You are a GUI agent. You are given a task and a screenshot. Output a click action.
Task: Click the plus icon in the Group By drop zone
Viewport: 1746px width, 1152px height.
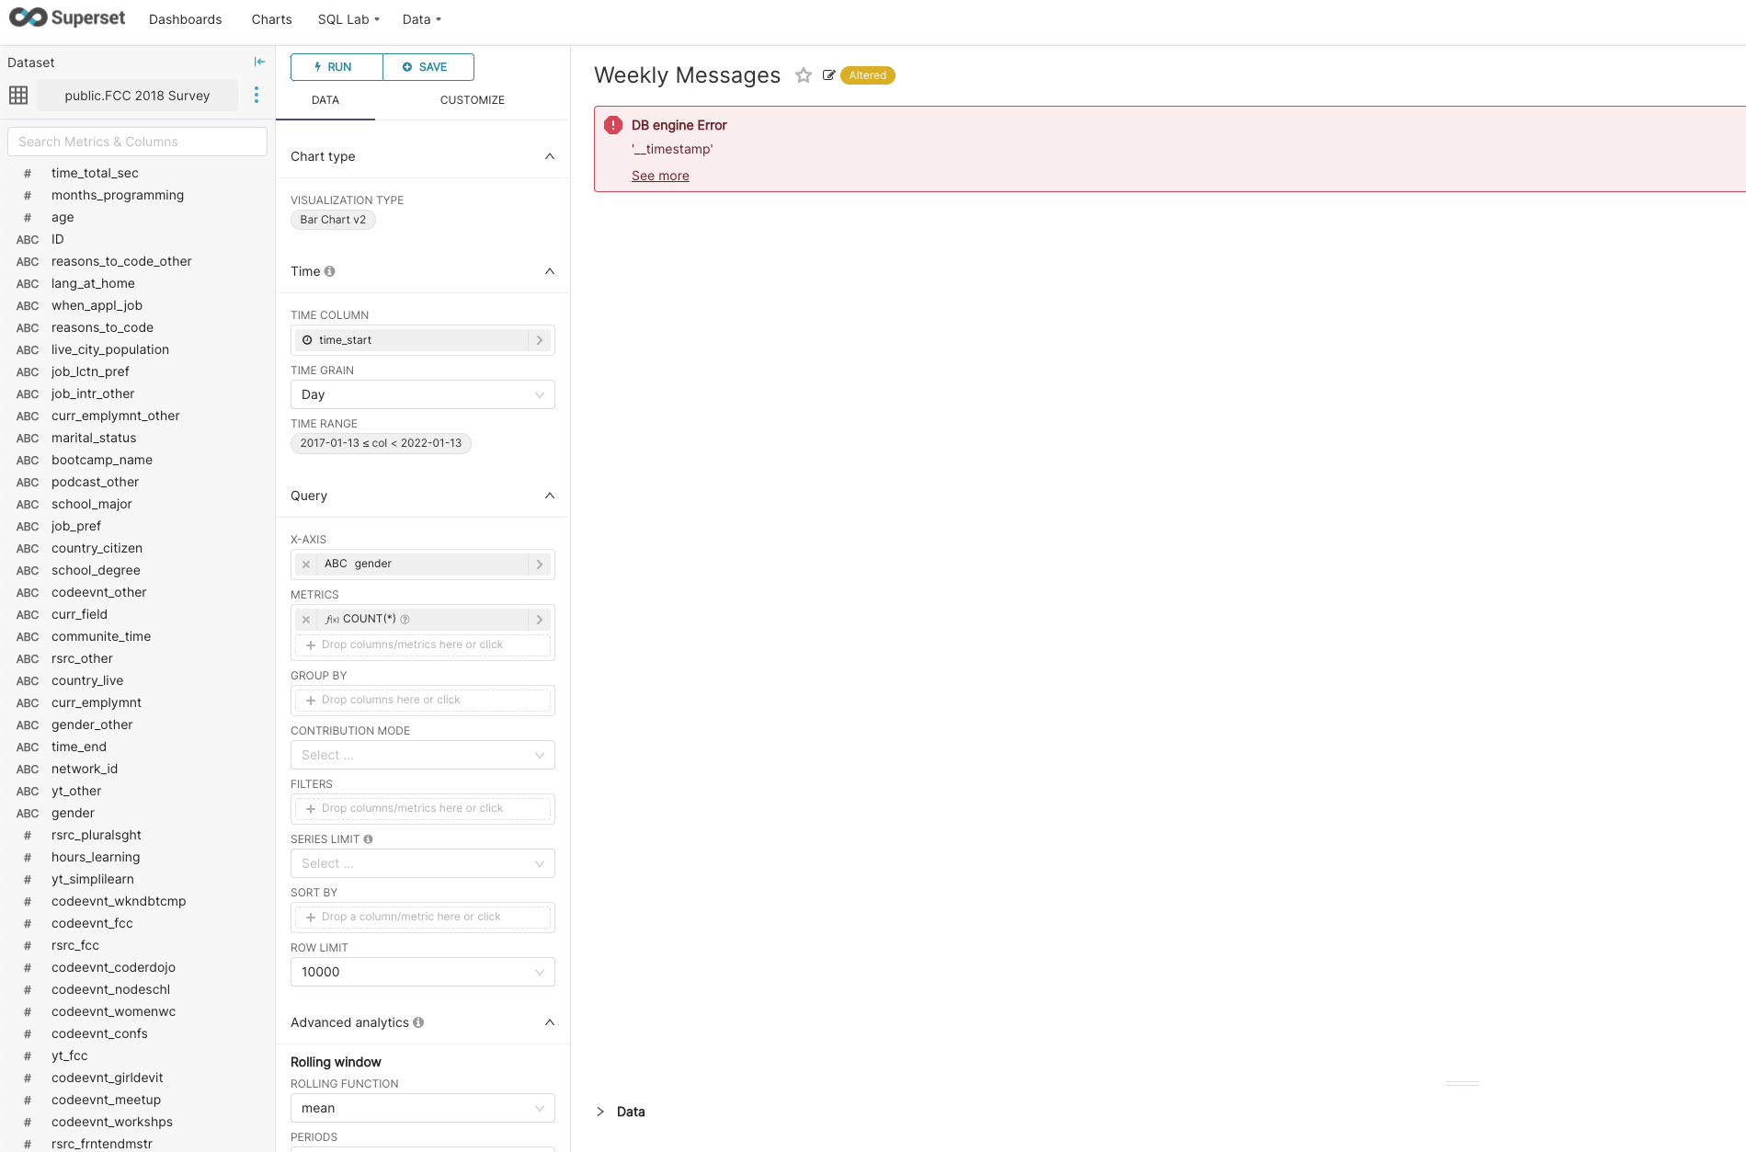[x=311, y=701]
